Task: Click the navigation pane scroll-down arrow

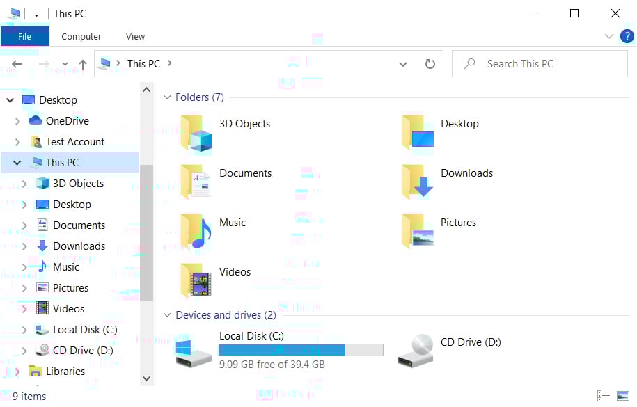Action: click(x=147, y=378)
